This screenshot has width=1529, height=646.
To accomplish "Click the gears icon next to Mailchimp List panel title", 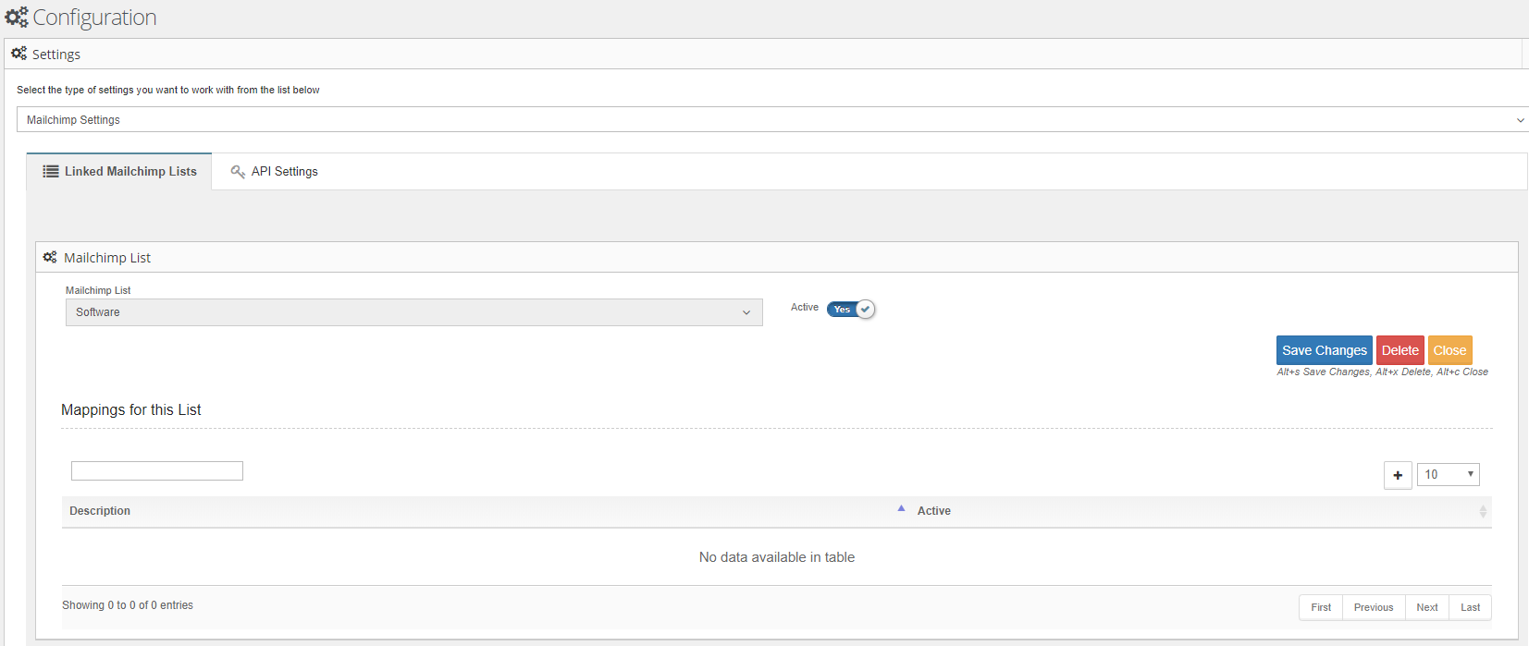I will point(50,258).
